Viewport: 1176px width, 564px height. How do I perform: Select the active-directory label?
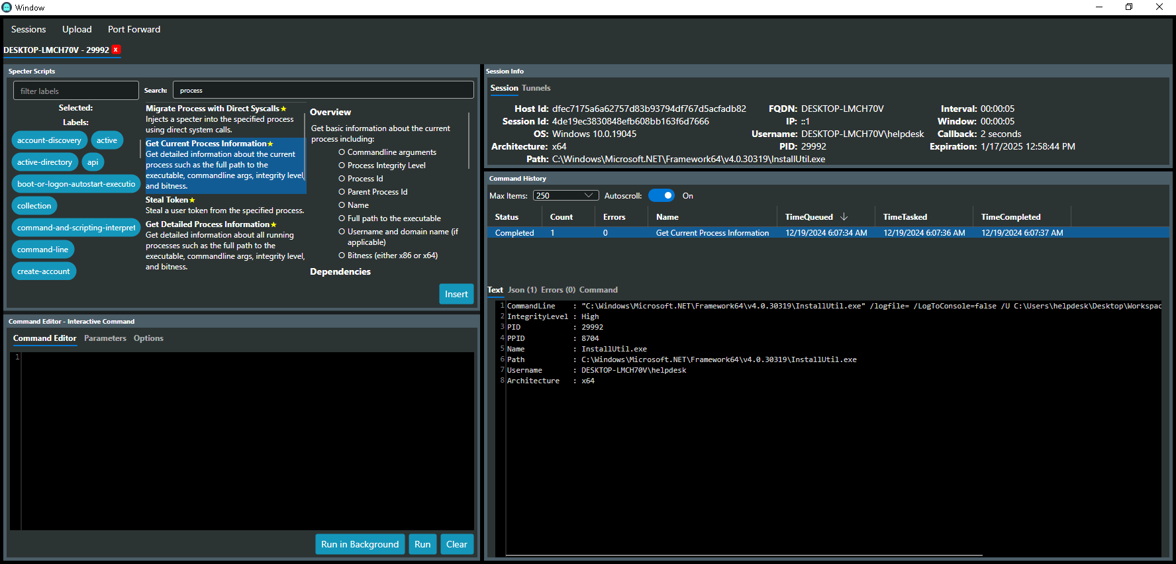click(45, 162)
